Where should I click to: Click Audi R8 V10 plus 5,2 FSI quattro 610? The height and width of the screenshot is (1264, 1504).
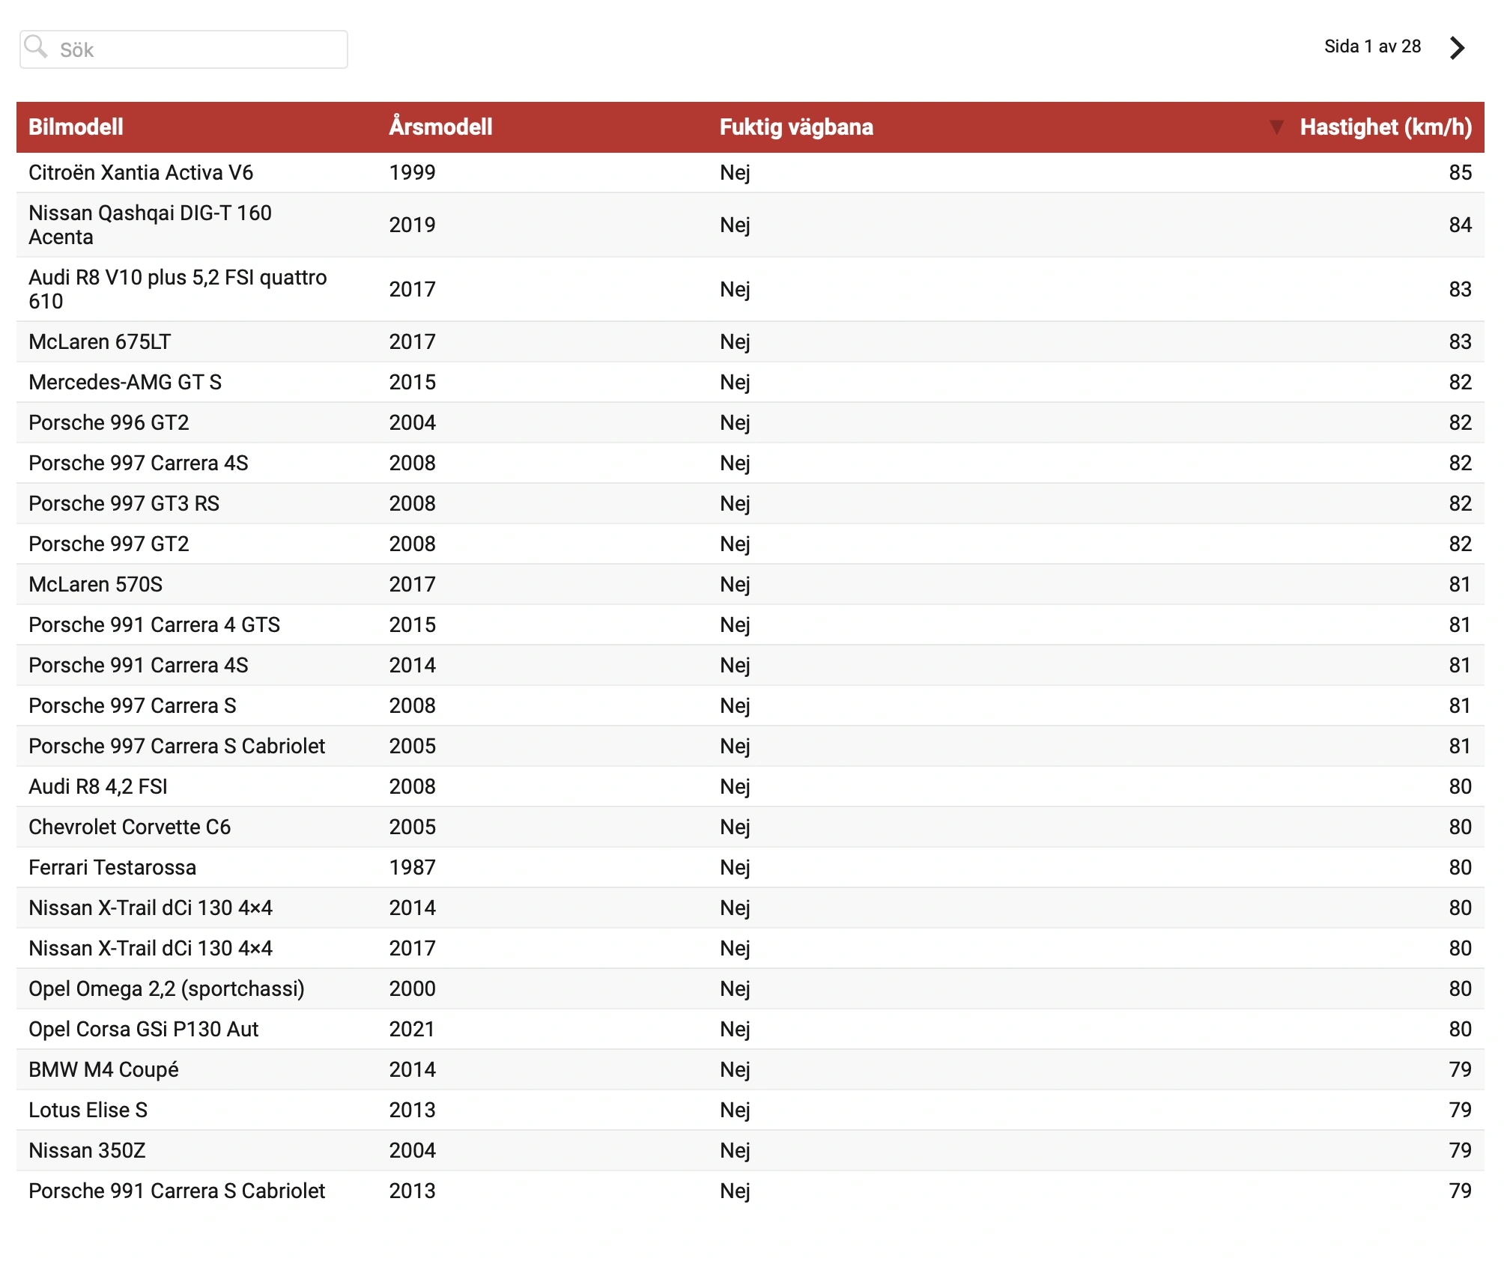(x=178, y=290)
